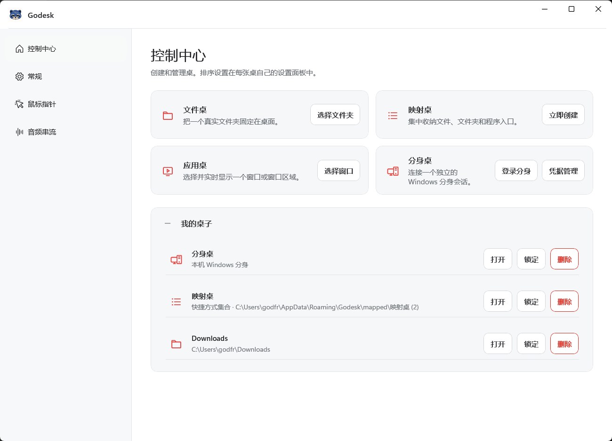Click the folder icon in the 文件桌 card
This screenshot has height=441, width=612.
click(168, 115)
